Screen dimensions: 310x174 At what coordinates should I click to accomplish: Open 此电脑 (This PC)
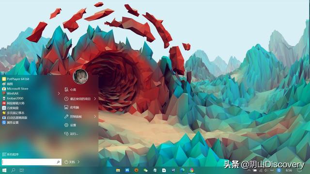click(x=72, y=107)
